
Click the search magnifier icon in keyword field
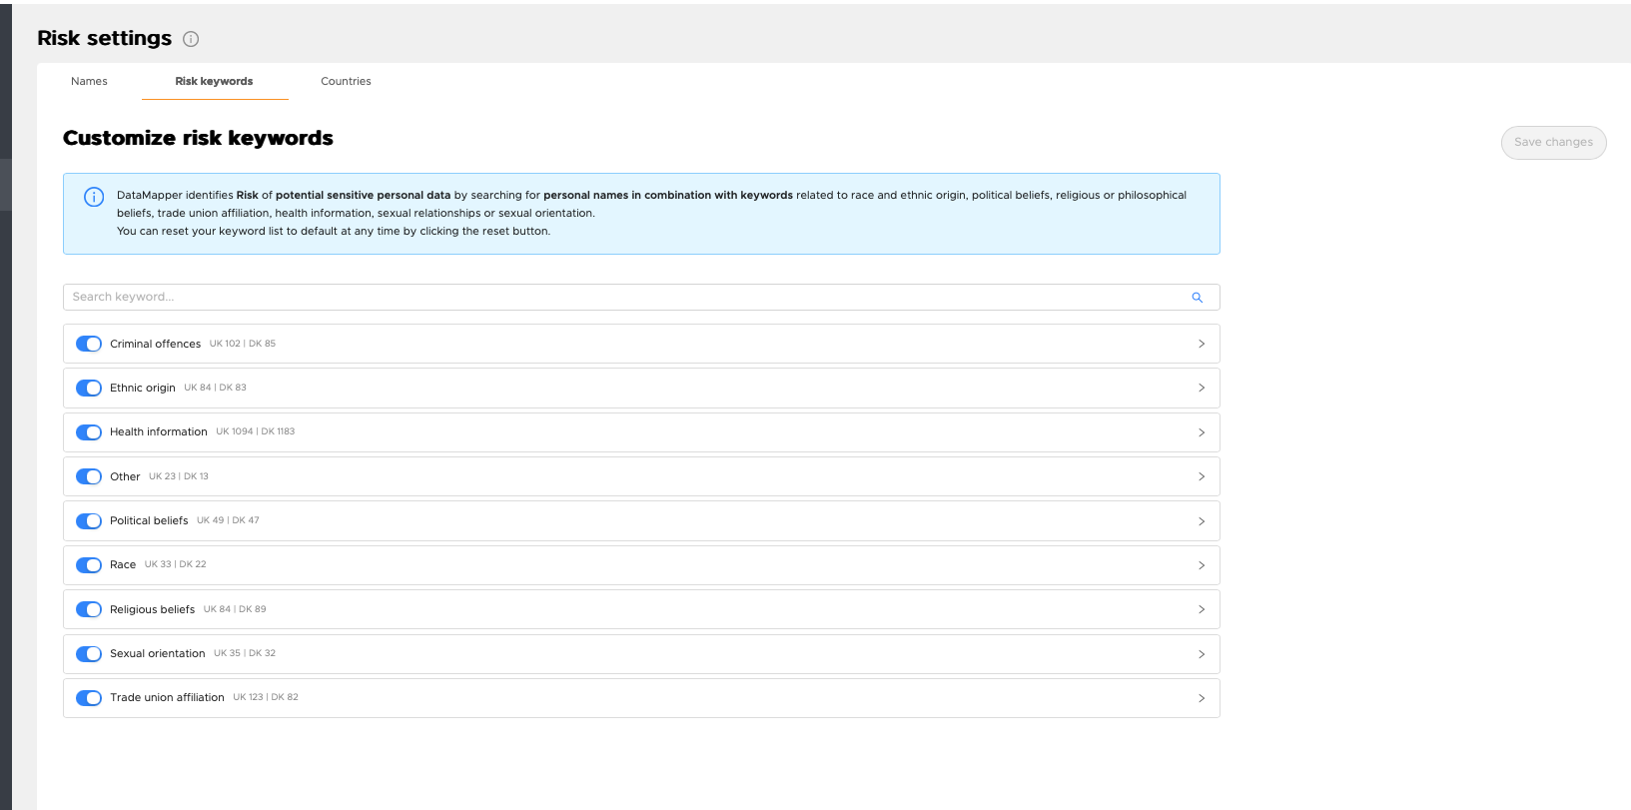coord(1197,298)
